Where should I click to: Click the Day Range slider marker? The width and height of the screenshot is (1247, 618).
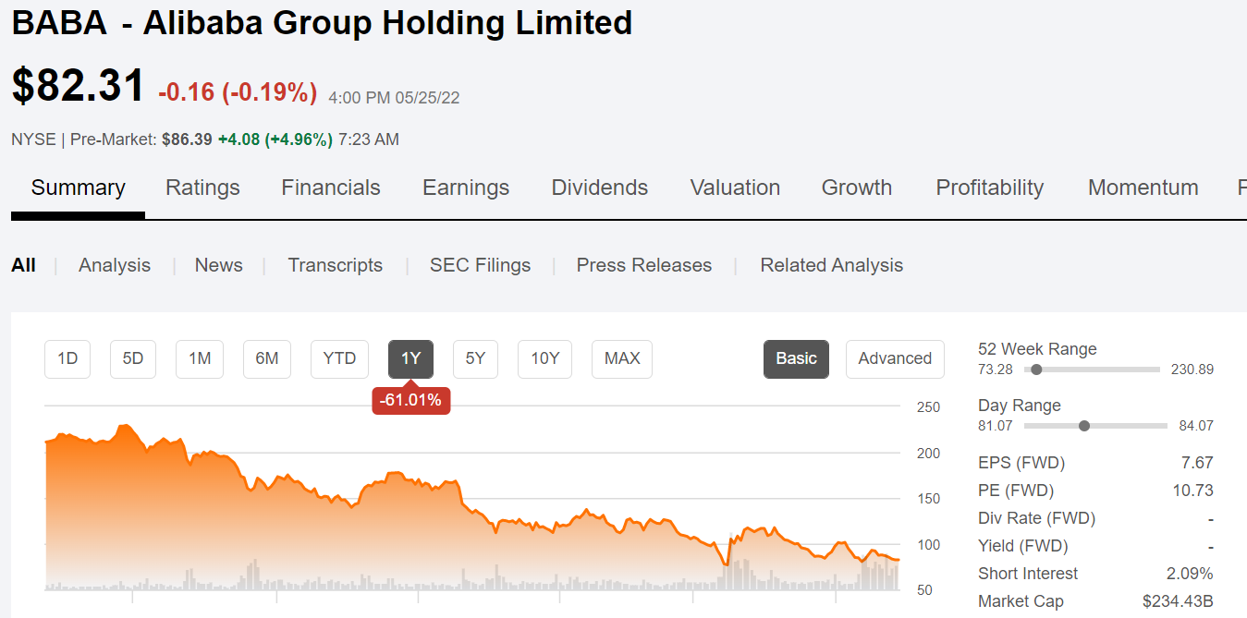(x=1083, y=425)
